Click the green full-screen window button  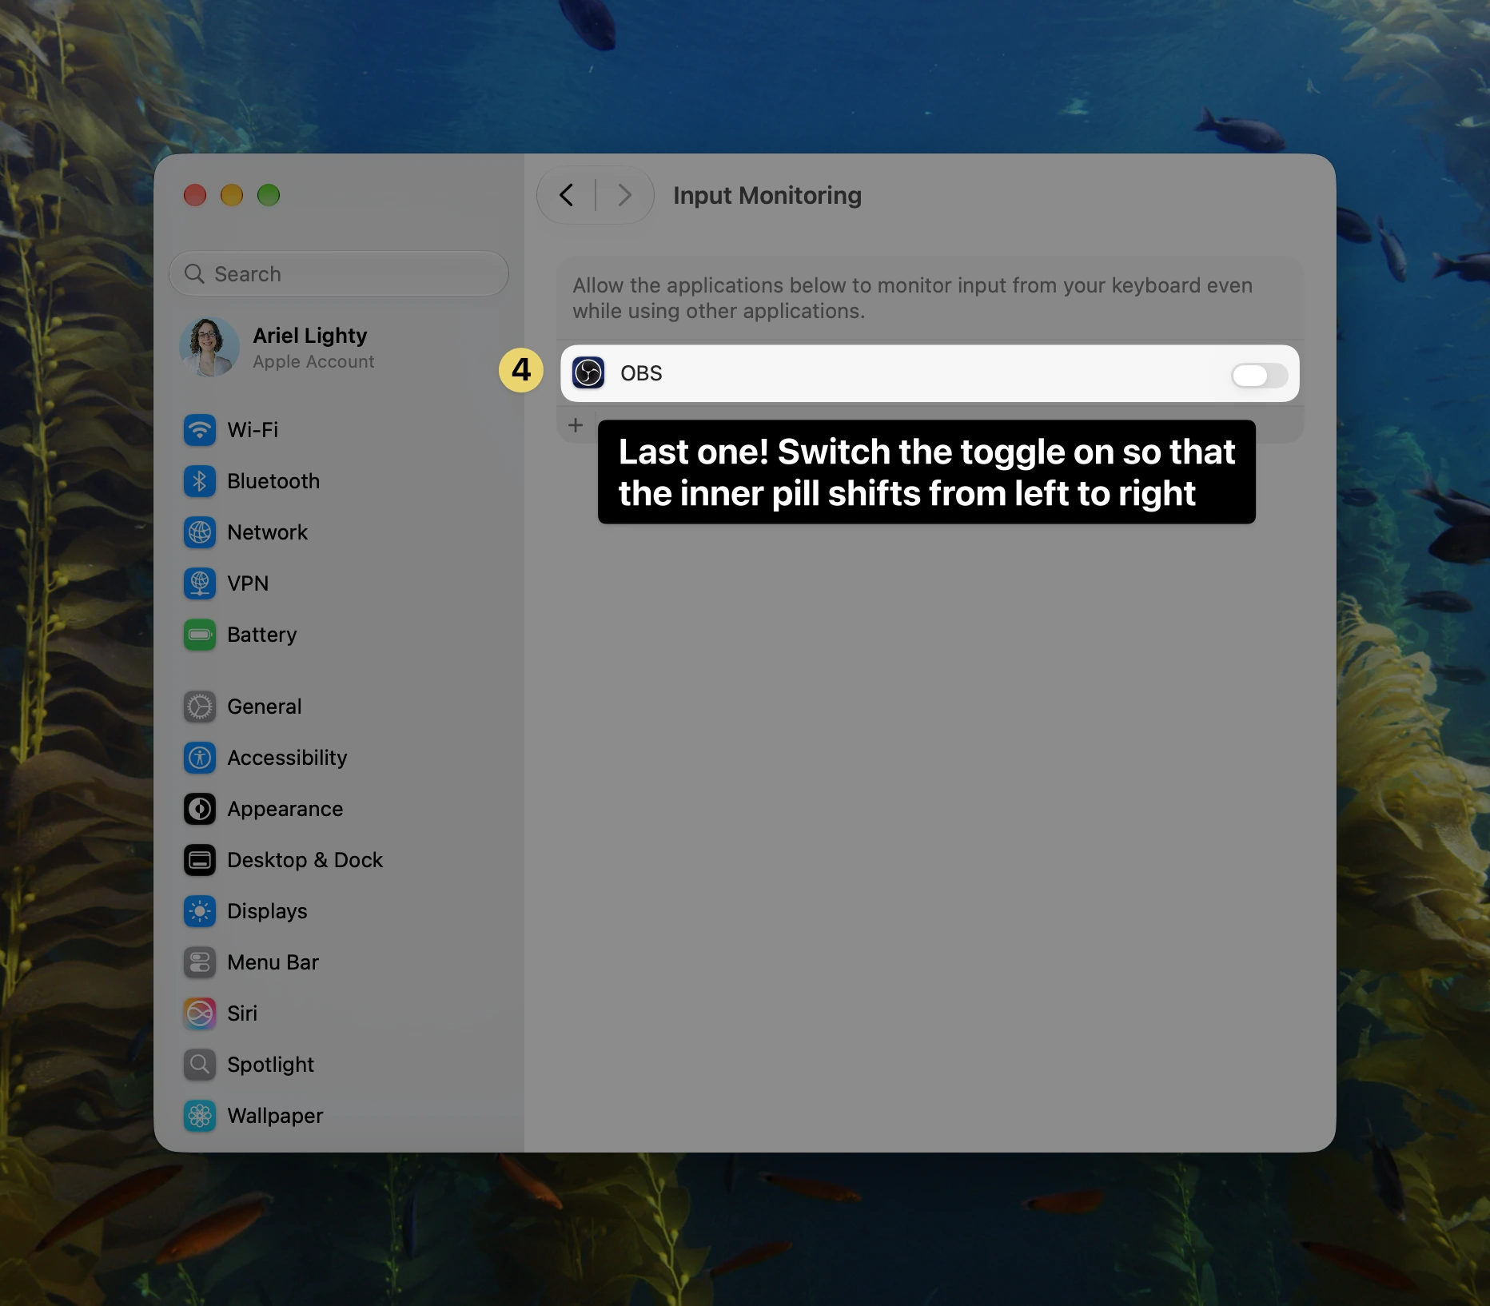[269, 195]
